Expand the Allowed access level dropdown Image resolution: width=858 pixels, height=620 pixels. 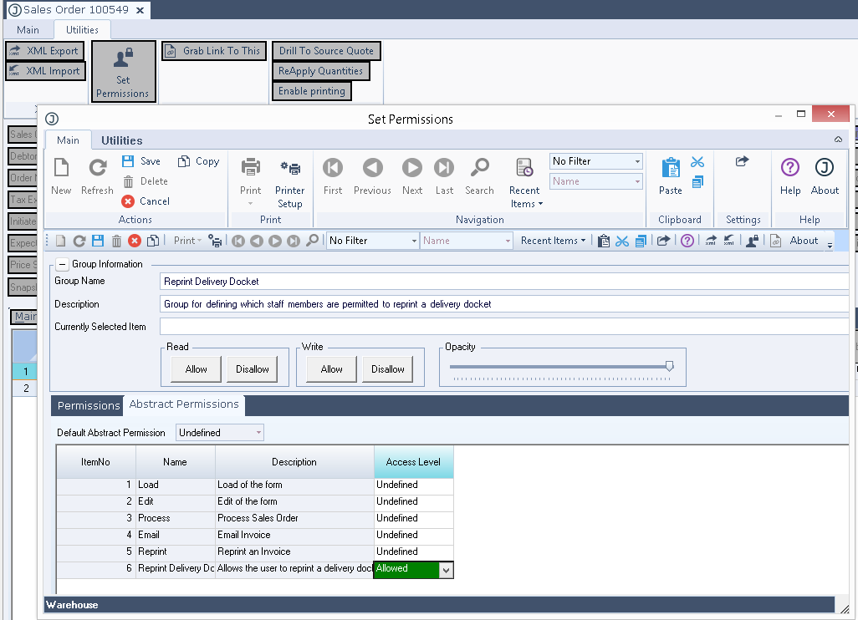(446, 570)
